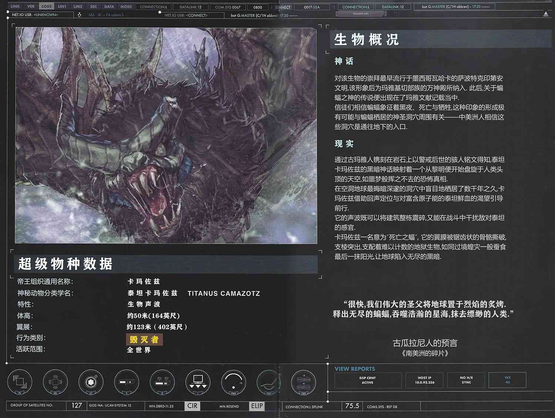Select the monitor with triangles L icon
The height and width of the screenshot is (418, 555).
pyautogui.click(x=198, y=381)
